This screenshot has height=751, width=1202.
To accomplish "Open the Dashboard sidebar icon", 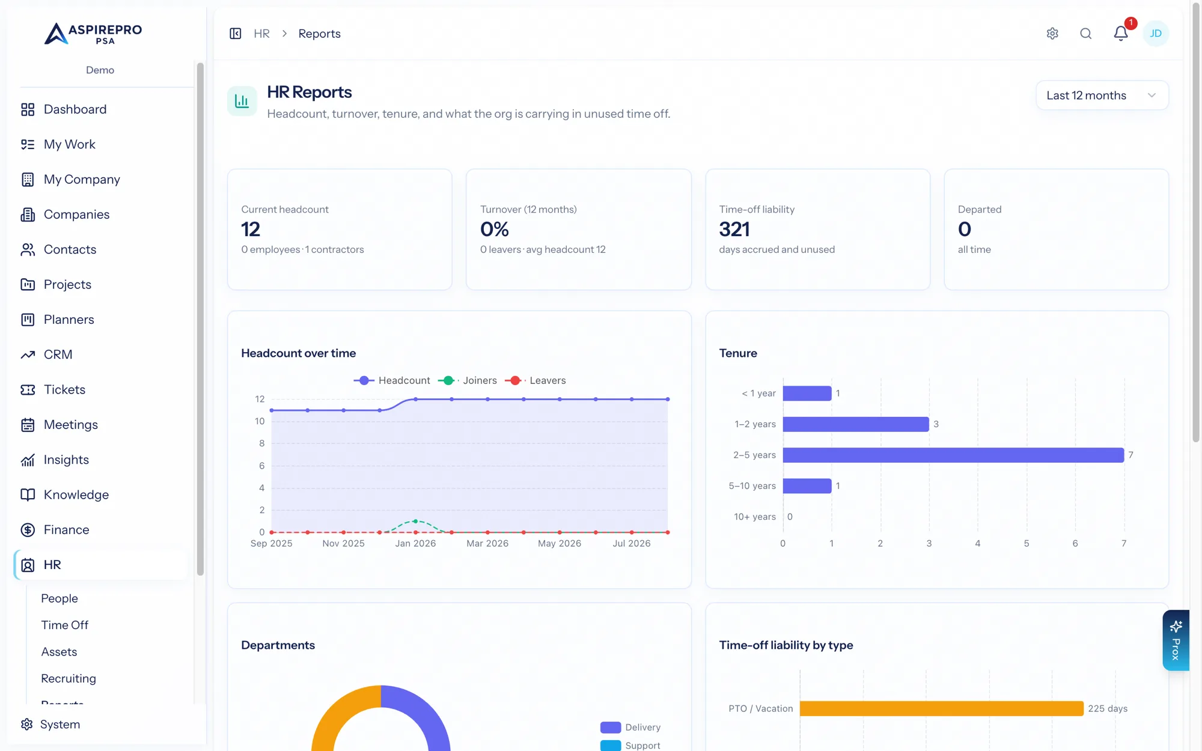I will tap(28, 109).
